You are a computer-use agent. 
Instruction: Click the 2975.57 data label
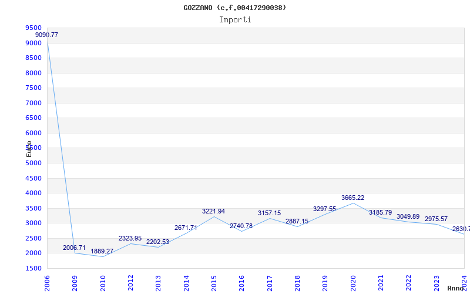(x=436, y=219)
